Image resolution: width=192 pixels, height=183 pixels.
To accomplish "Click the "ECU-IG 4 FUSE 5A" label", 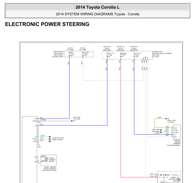I will (111, 55).
